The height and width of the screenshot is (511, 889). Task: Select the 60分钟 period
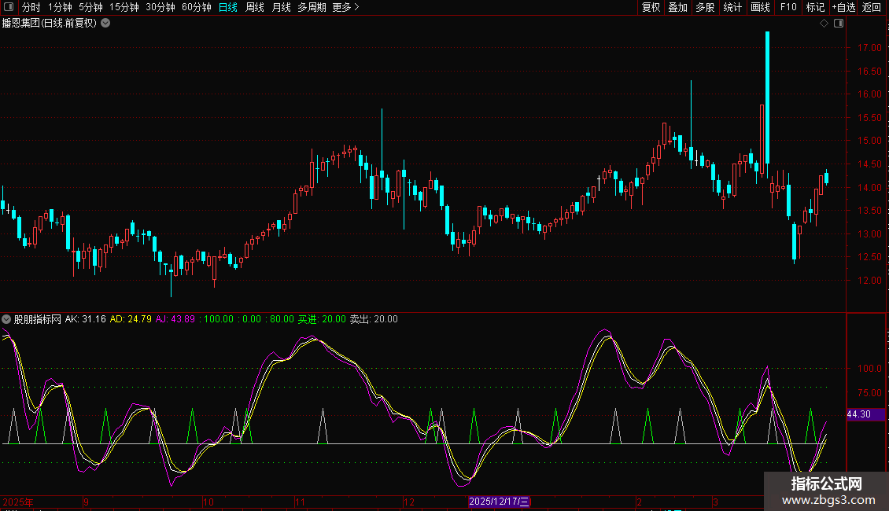[x=197, y=7]
